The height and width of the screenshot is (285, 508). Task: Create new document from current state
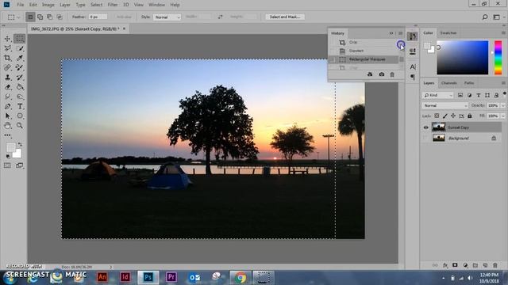pos(370,74)
